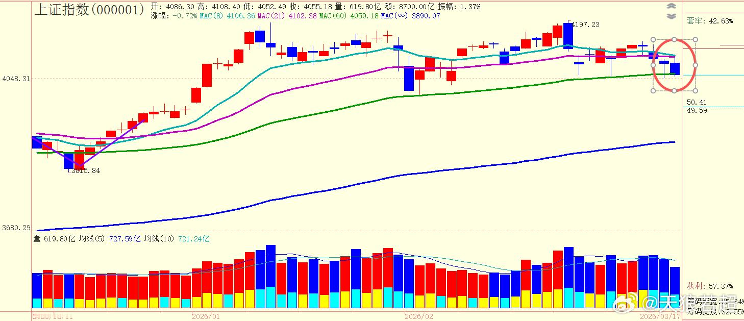Click the 3680.29 price axis label
The width and height of the screenshot is (744, 321).
pyautogui.click(x=16, y=228)
